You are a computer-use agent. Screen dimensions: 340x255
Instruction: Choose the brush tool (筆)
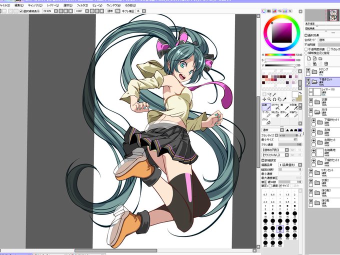point(284,106)
